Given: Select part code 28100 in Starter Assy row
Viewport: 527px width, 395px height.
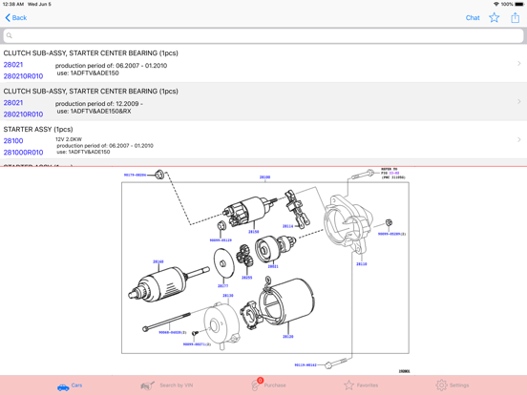Looking at the screenshot, I should (x=13, y=141).
